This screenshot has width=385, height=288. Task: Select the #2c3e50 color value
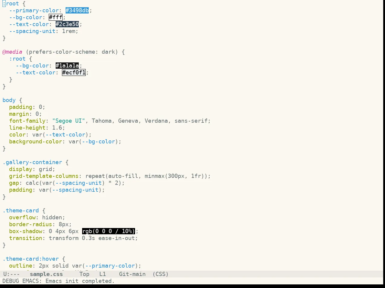[x=67, y=24]
